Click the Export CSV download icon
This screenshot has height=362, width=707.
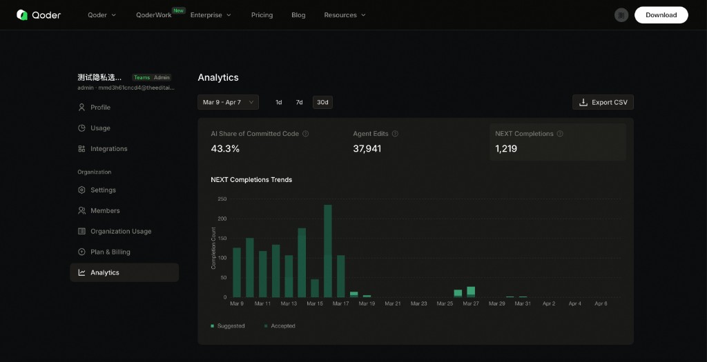pos(583,102)
